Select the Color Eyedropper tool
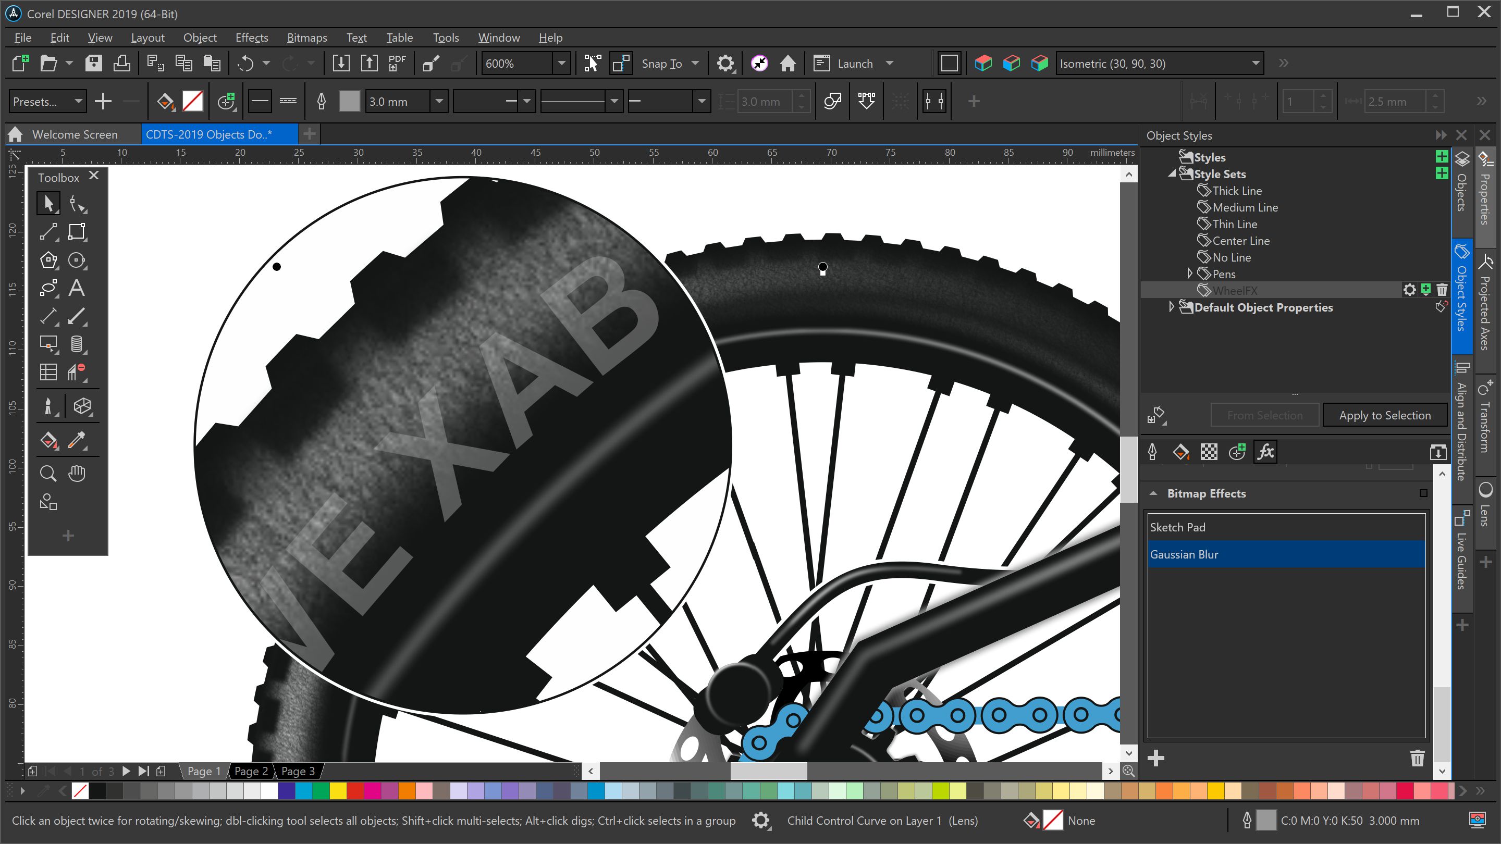The image size is (1501, 844). [x=77, y=441]
